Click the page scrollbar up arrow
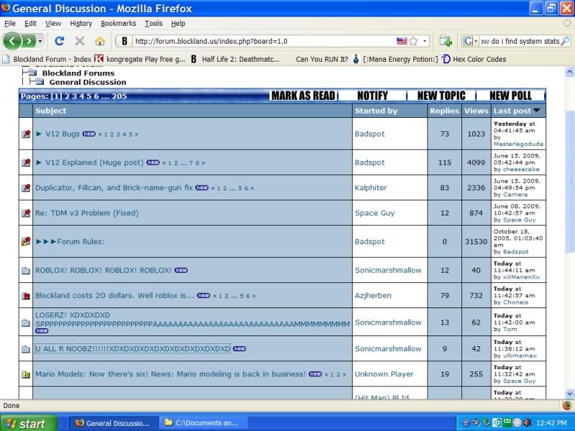575x431 pixels. (x=569, y=72)
